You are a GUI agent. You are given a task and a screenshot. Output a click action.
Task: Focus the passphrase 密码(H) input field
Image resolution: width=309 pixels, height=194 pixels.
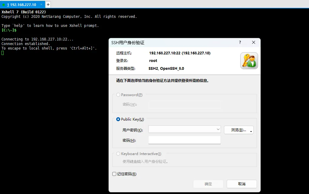(184, 140)
